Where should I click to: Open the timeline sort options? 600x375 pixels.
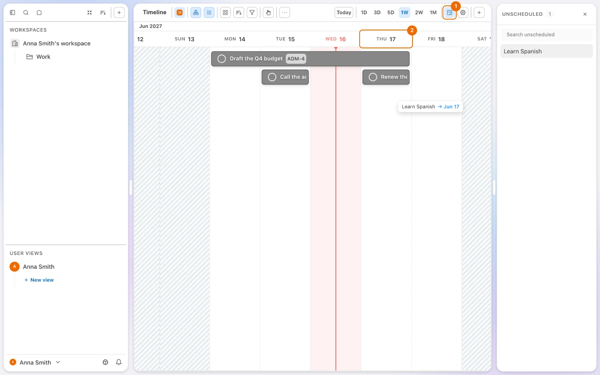238,12
